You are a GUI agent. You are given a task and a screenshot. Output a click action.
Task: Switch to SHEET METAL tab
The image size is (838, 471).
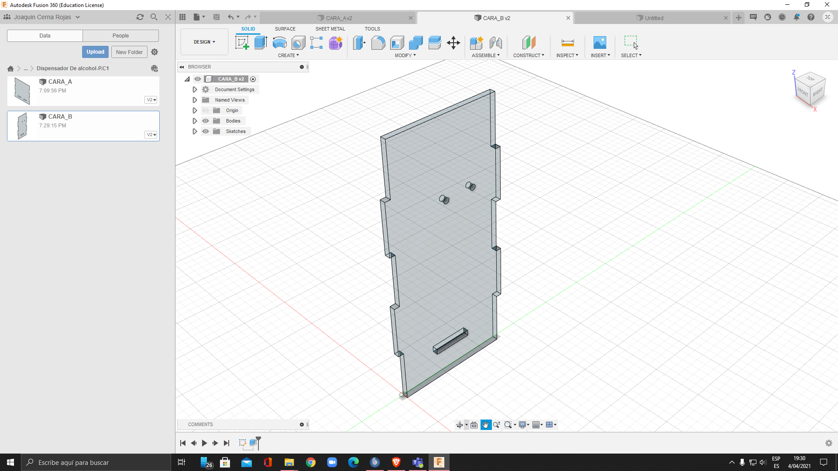(330, 29)
